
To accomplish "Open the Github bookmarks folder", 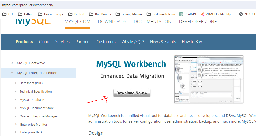I will pos(26,14).
